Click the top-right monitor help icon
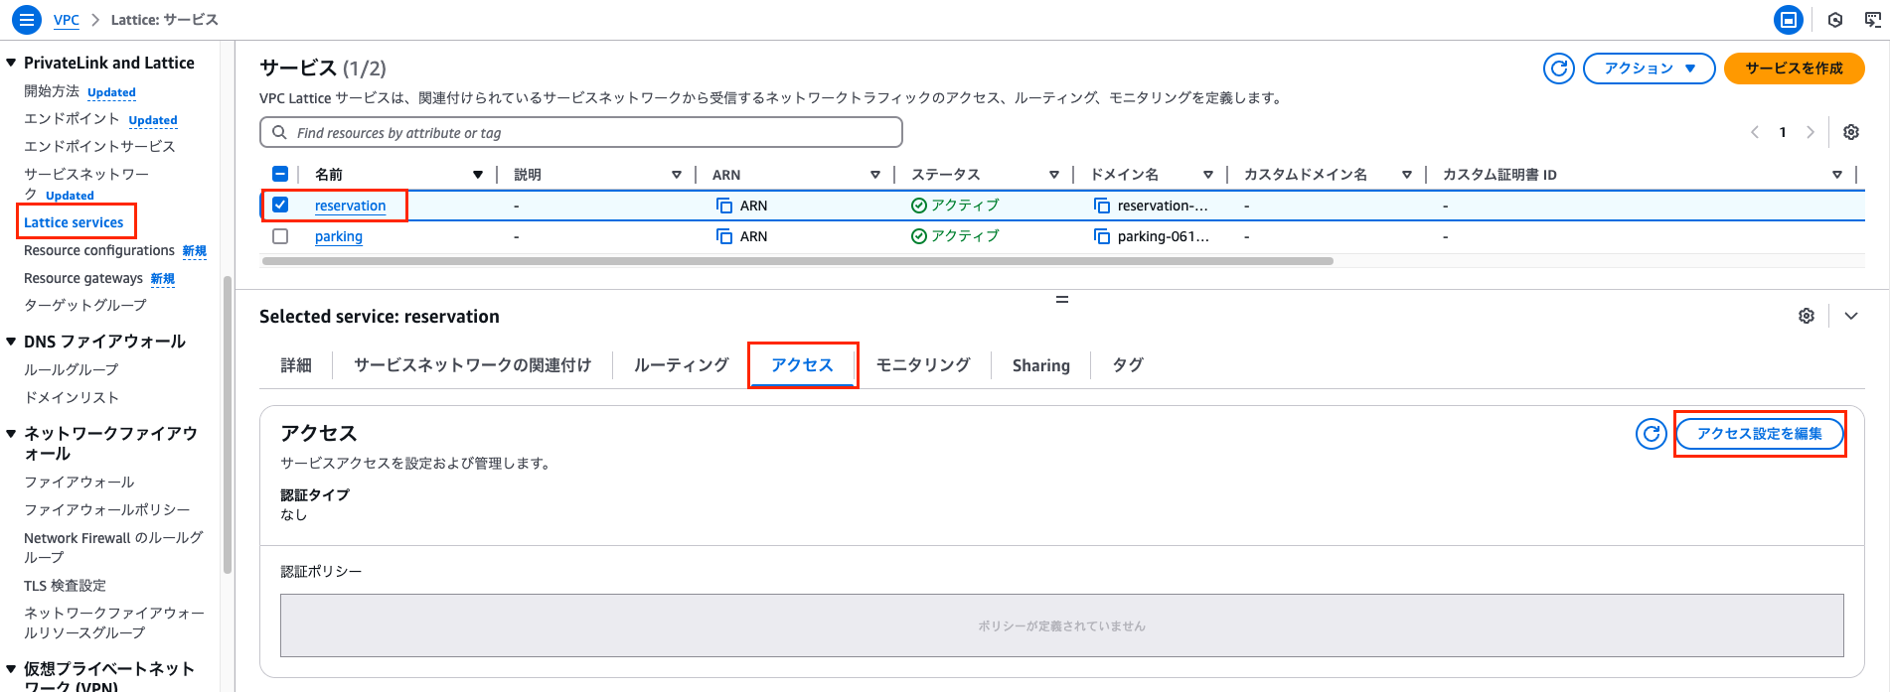 pos(1873,20)
